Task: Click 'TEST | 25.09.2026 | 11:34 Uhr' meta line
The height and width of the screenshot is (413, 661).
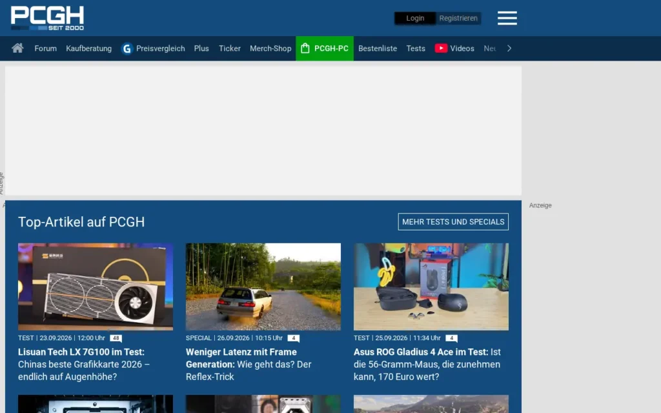Action: click(x=397, y=338)
